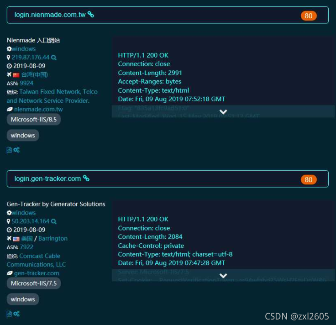Click Date Fri, 09 Aug 2019 07:47:28 line
Viewport: 336px width, 325px height.
pyautogui.click(x=172, y=263)
